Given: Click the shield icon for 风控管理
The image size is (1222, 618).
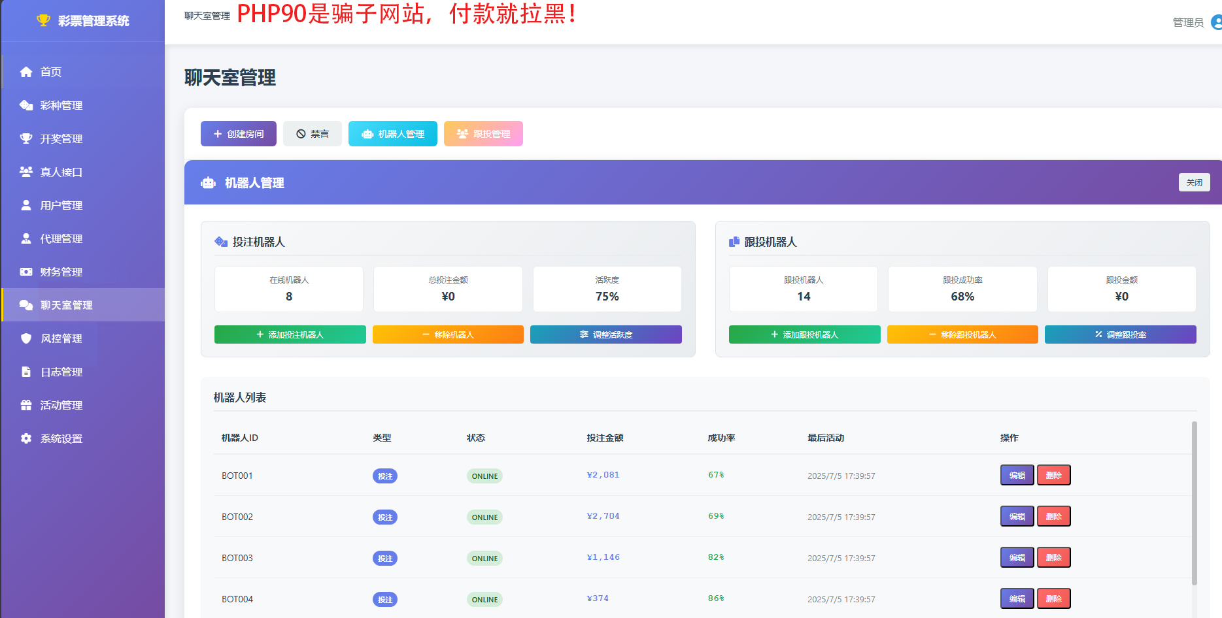Looking at the screenshot, I should (x=26, y=338).
